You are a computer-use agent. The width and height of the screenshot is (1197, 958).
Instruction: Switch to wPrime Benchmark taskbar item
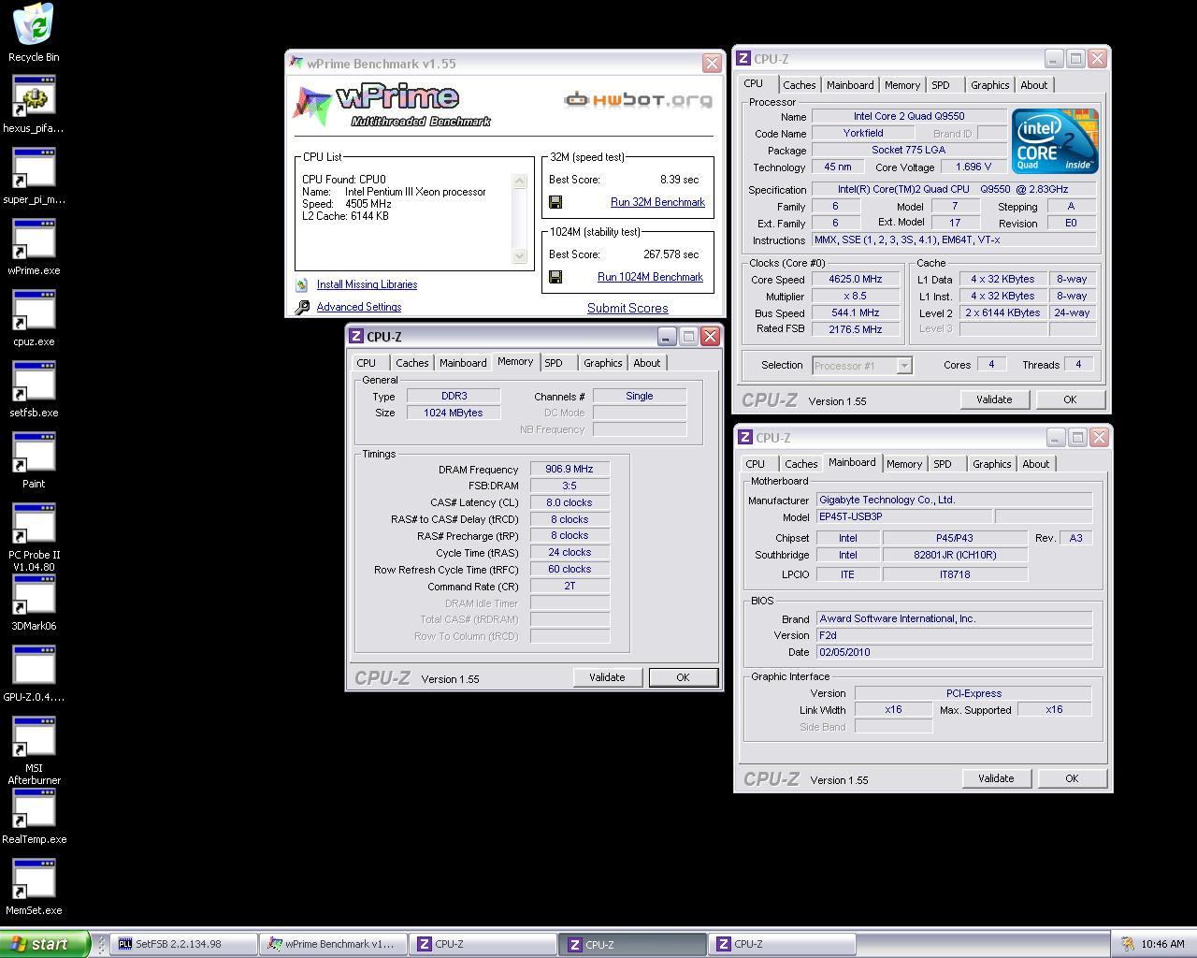[x=334, y=944]
